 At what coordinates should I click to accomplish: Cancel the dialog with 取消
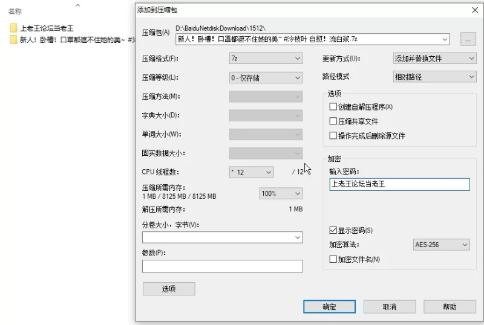point(390,307)
